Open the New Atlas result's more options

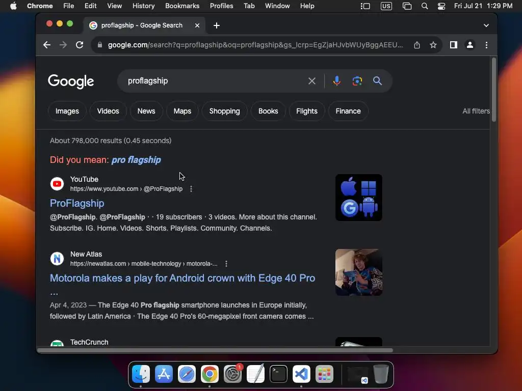coord(226,264)
